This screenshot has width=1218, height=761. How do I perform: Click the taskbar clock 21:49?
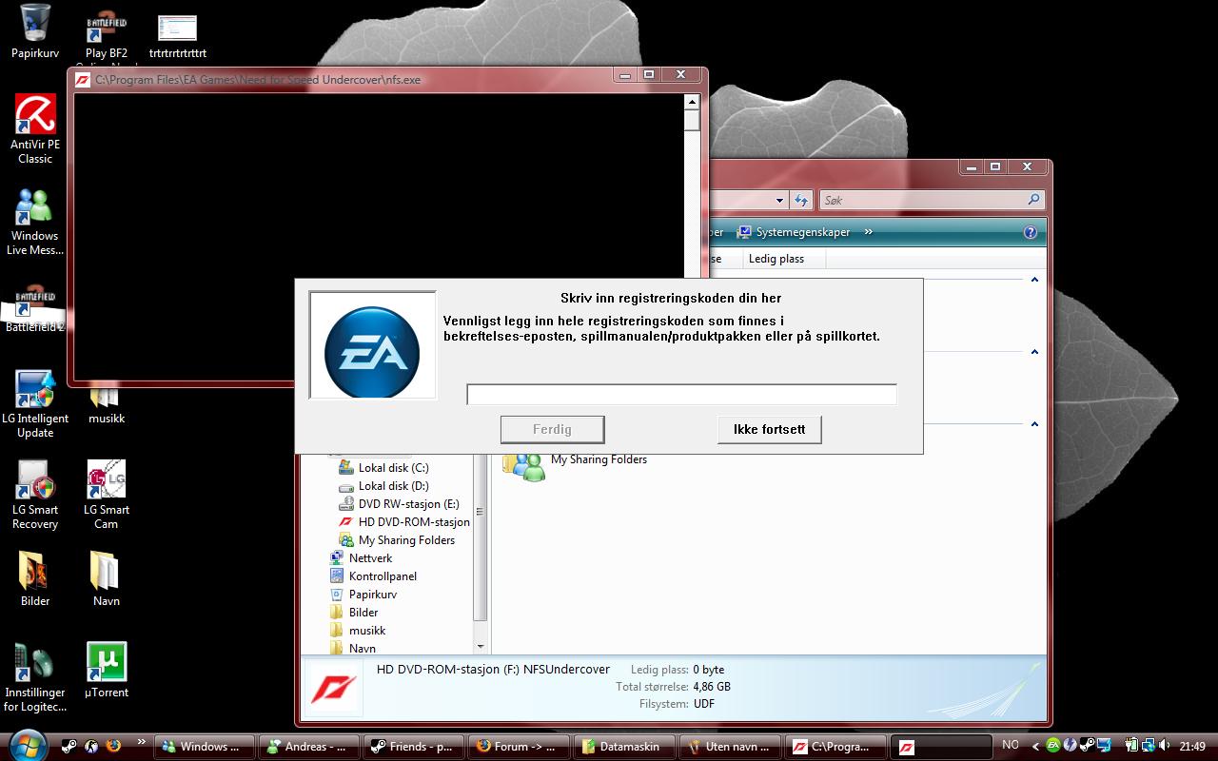(x=1193, y=747)
